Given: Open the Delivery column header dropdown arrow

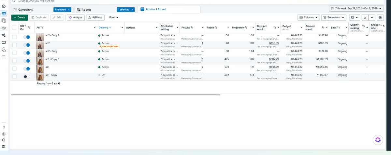Looking at the screenshot, I should (x=122, y=28).
